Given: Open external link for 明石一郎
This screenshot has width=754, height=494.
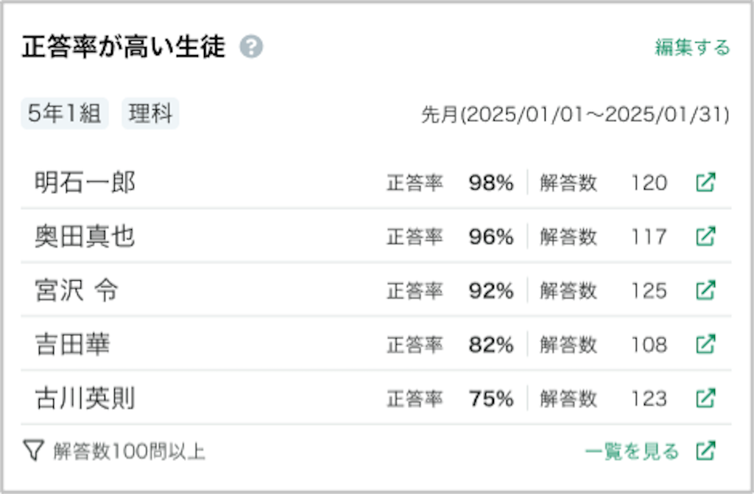Looking at the screenshot, I should 706,182.
